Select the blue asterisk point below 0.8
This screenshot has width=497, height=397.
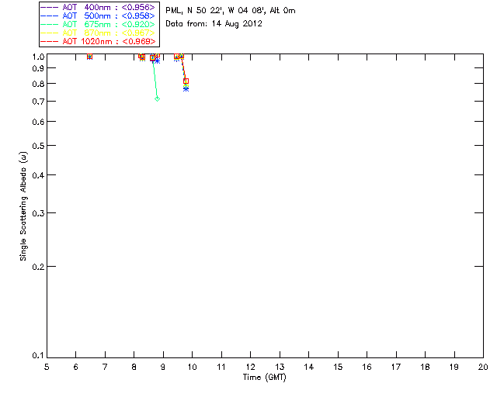pyautogui.click(x=186, y=89)
